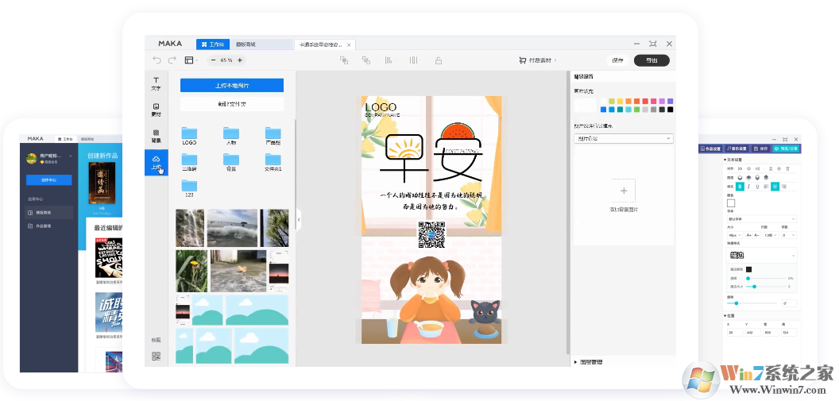Pick the black color swatch

tap(671, 110)
